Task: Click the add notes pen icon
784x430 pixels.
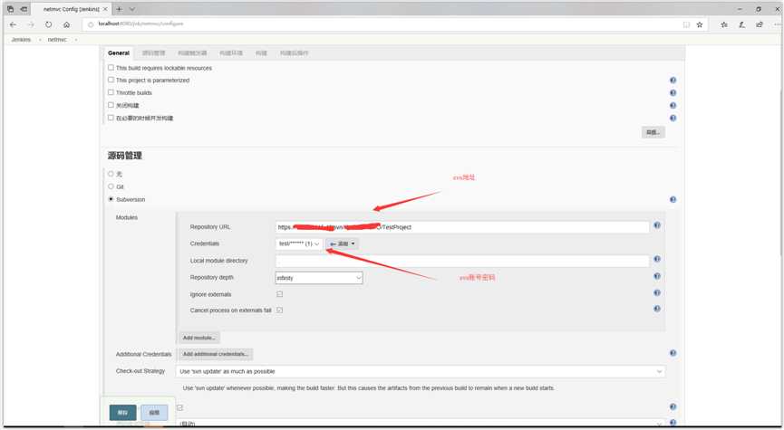Action: [742, 24]
